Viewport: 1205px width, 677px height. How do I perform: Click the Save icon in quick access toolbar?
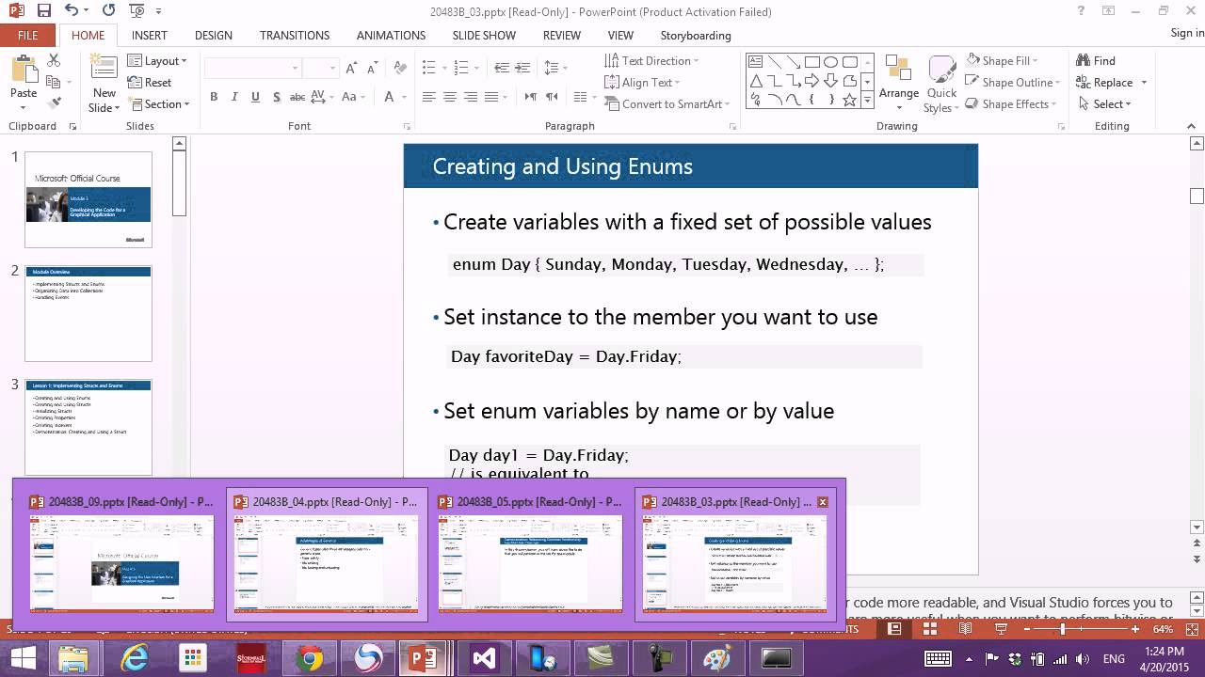[x=44, y=11]
